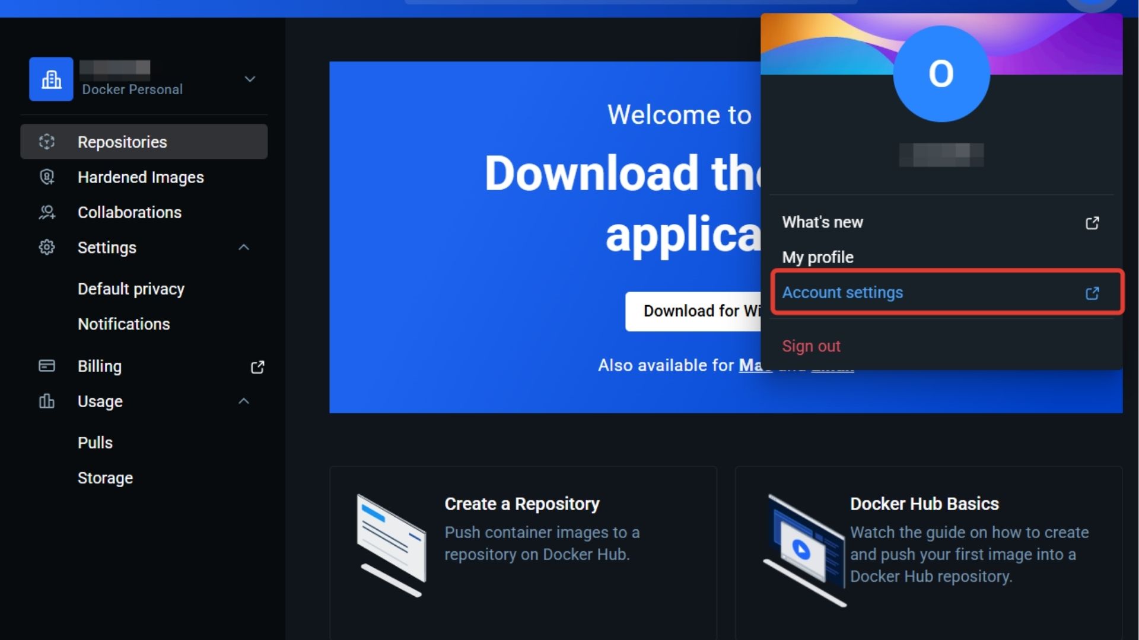
Task: Click the user avatar circle with letter O
Action: [x=942, y=74]
